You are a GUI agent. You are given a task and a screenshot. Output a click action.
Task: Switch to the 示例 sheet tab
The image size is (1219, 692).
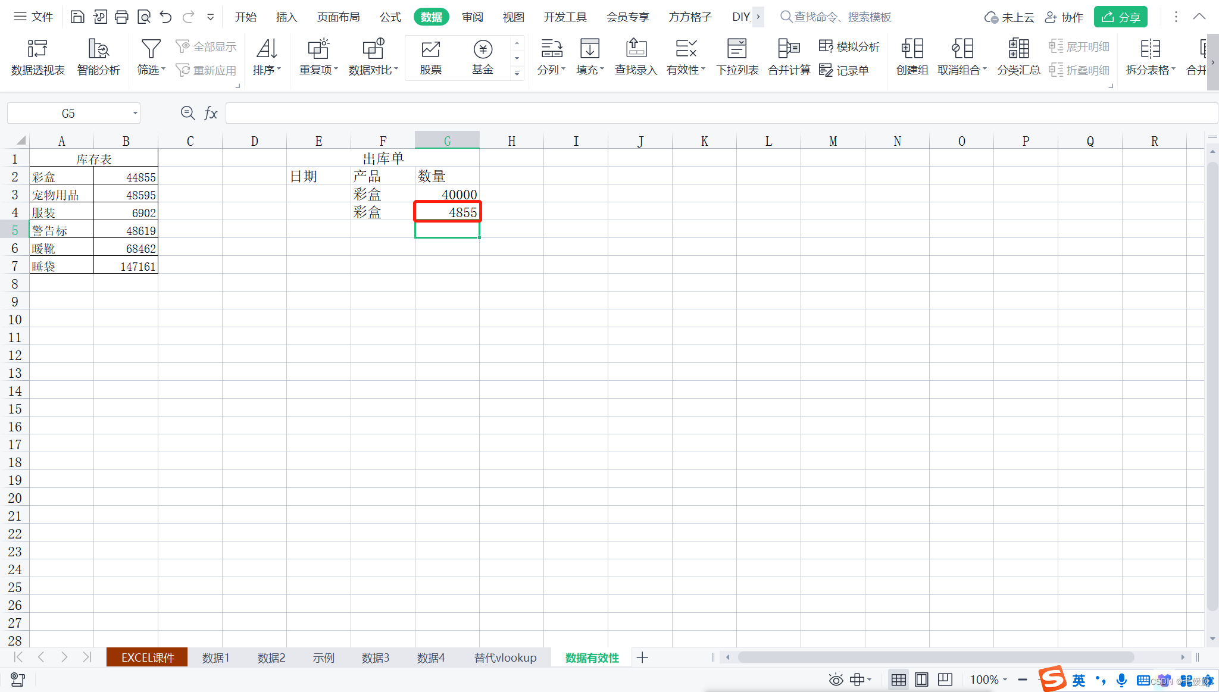[x=323, y=657]
